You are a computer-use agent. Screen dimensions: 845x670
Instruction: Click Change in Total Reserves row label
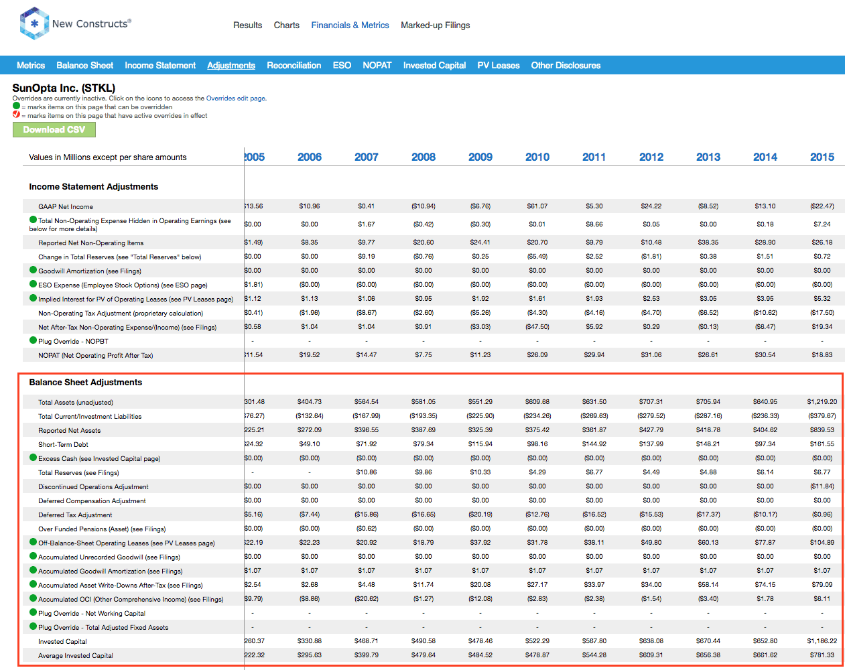(120, 257)
